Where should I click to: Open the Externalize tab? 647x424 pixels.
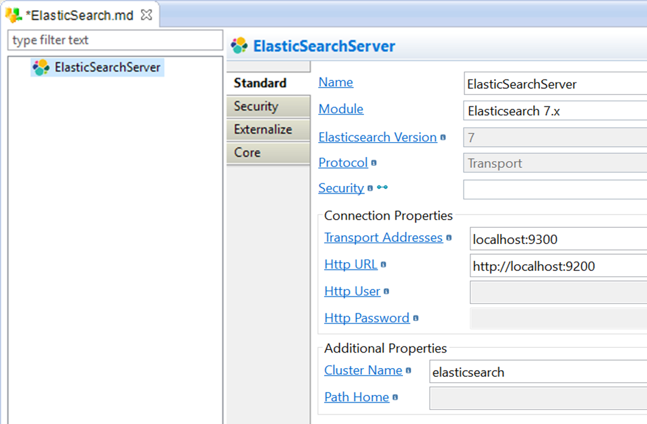pos(263,129)
